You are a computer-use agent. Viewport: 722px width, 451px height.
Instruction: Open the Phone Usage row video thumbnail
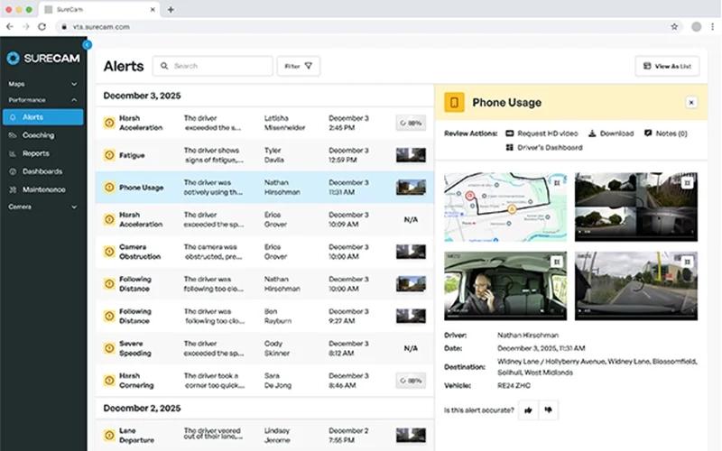pyautogui.click(x=411, y=188)
